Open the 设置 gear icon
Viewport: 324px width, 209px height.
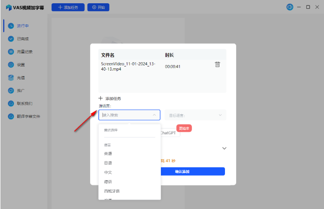(11, 65)
